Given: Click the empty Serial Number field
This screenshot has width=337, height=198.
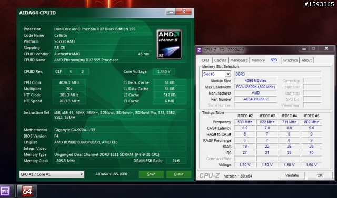Looking at the screenshot, I should point(255,105).
